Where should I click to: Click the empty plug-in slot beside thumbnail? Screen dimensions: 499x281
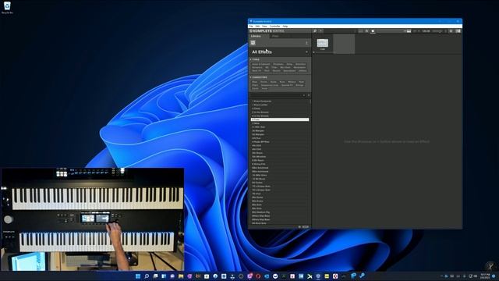point(344,44)
